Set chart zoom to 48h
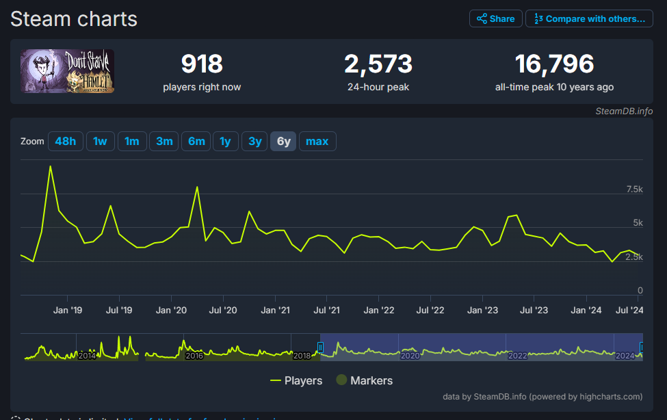This screenshot has height=420, width=667. pos(66,142)
